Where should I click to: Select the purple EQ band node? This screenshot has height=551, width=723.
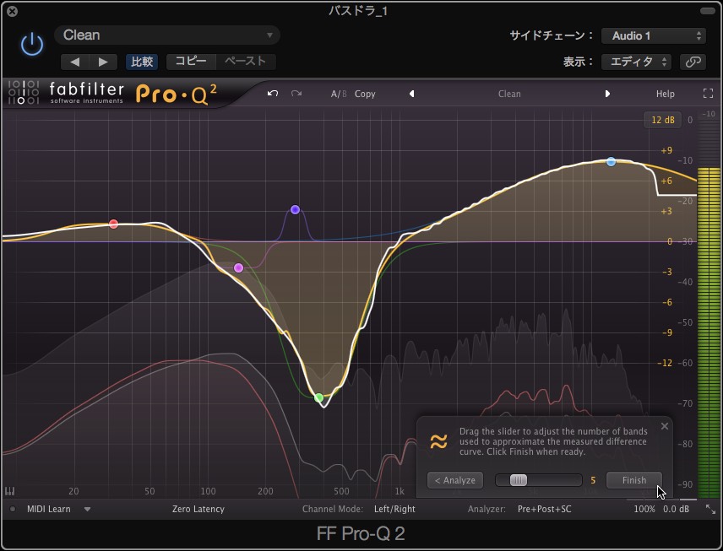(295, 209)
